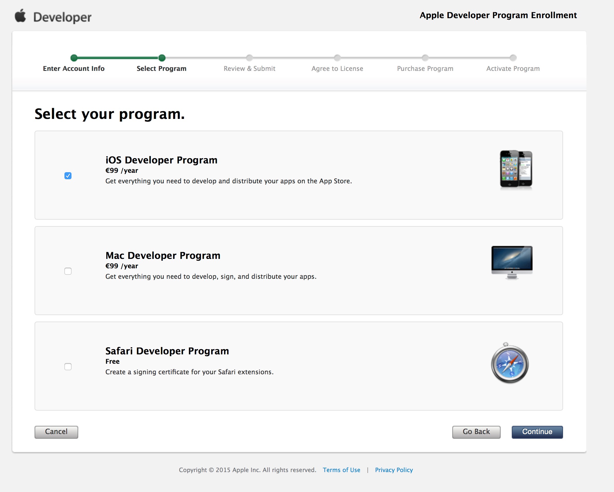Click Agree to License step label
The width and height of the screenshot is (614, 492).
(x=337, y=69)
